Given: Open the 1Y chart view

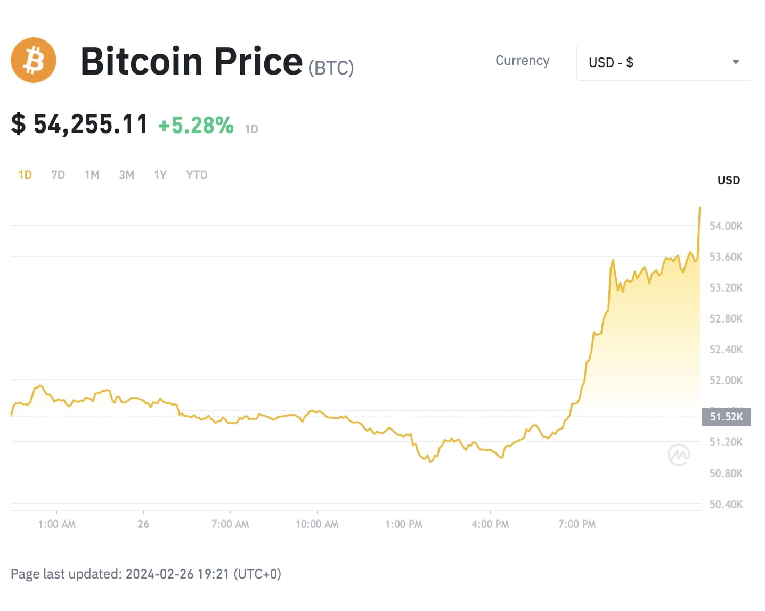Looking at the screenshot, I should (160, 175).
